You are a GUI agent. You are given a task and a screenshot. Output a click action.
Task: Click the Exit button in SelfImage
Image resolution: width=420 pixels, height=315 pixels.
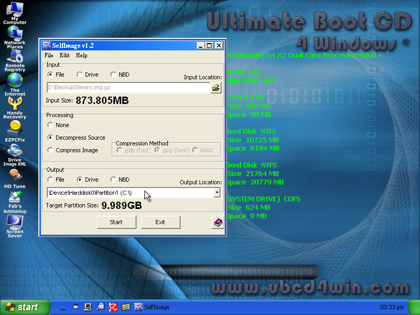(x=161, y=222)
